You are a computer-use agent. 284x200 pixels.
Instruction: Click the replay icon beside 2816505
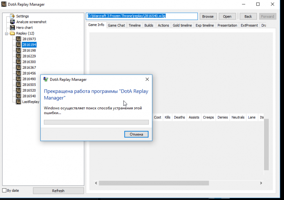[18, 84]
